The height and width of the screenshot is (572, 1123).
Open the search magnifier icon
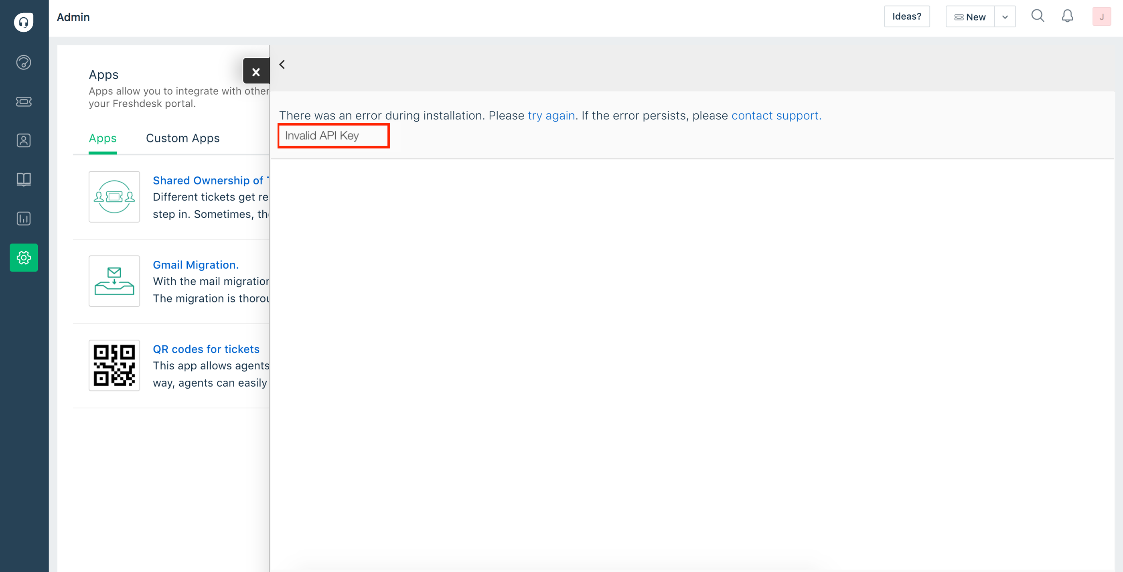coord(1038,16)
